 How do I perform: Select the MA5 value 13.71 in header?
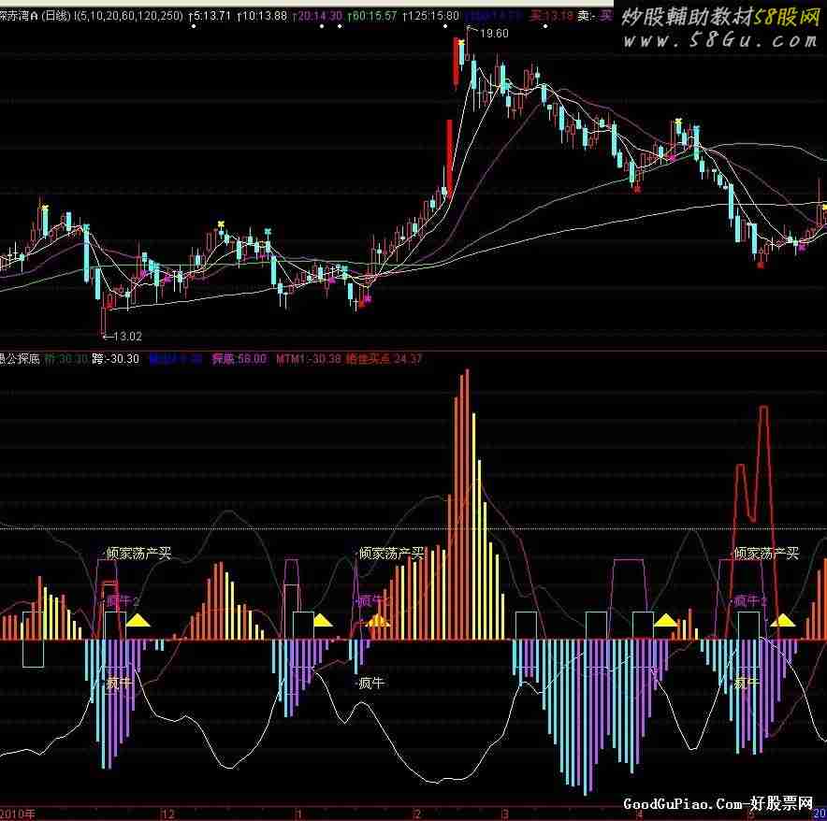211,16
